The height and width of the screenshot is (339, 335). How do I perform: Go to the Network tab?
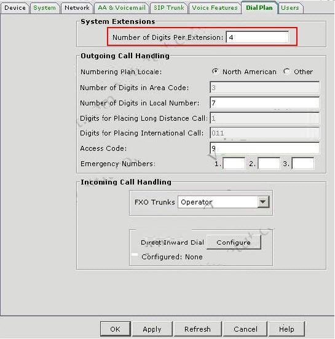(x=77, y=8)
